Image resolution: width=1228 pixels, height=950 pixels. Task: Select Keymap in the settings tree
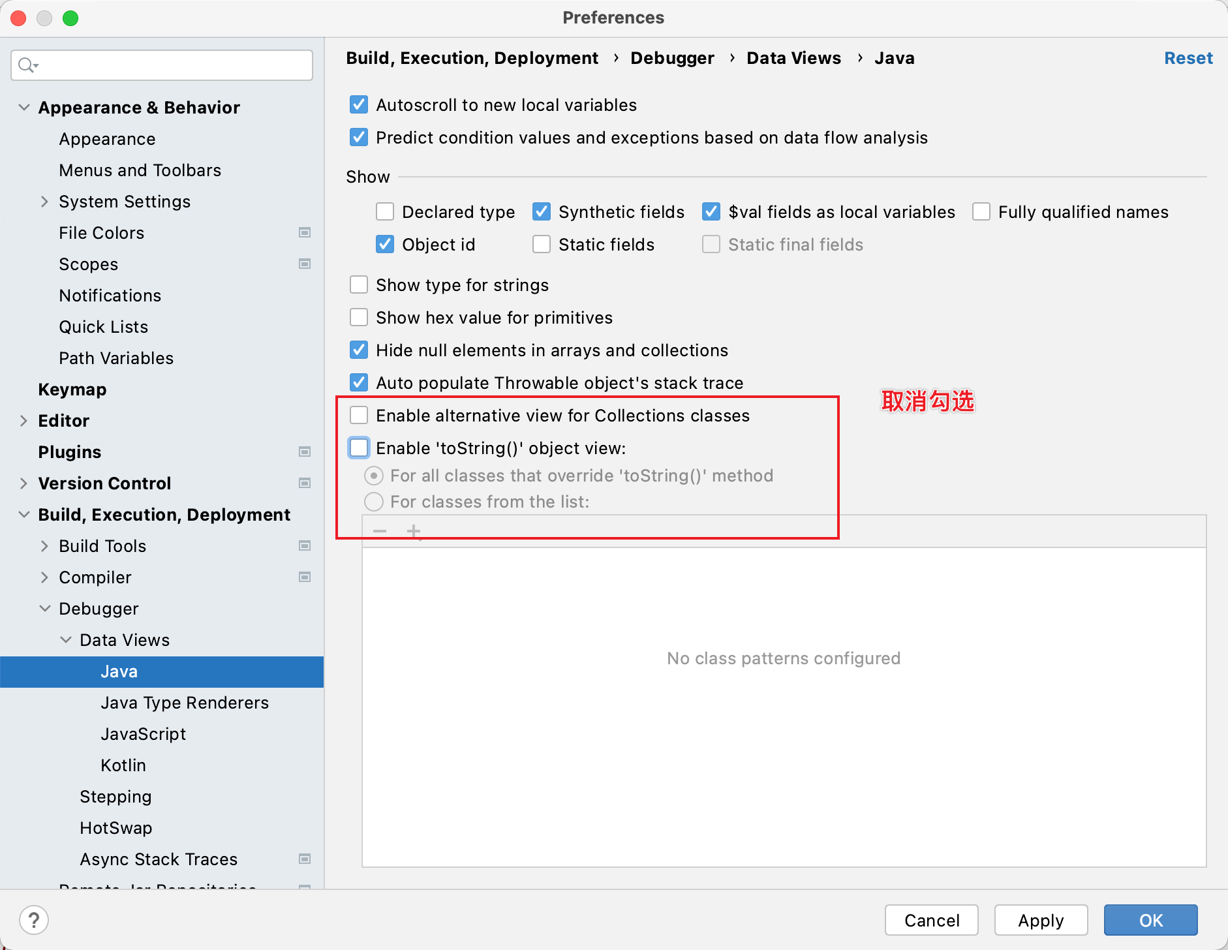[72, 390]
